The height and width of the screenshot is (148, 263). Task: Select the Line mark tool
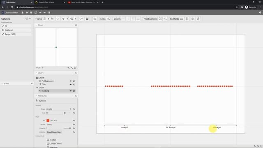pos(58,19)
